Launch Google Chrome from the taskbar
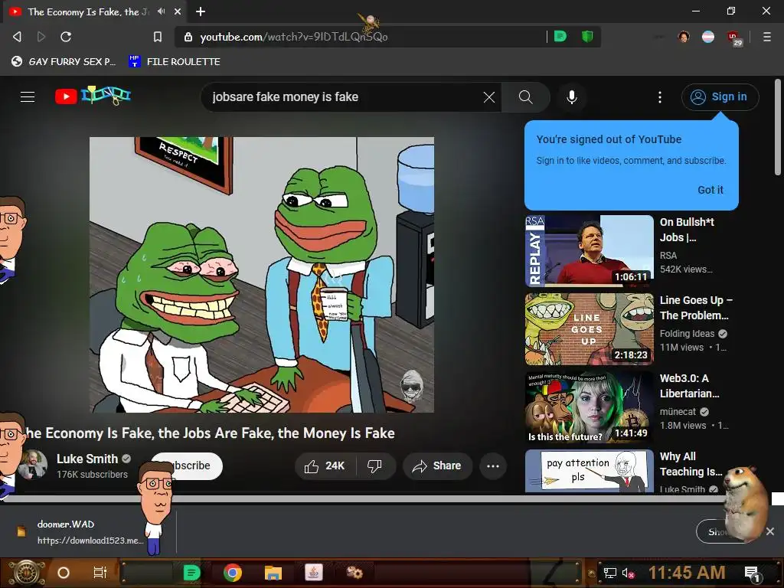This screenshot has height=588, width=784. point(233,573)
